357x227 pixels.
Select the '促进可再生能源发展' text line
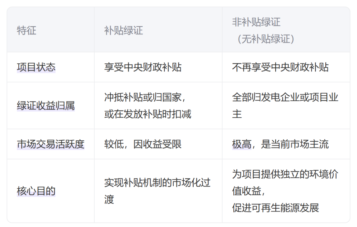[x=275, y=208]
